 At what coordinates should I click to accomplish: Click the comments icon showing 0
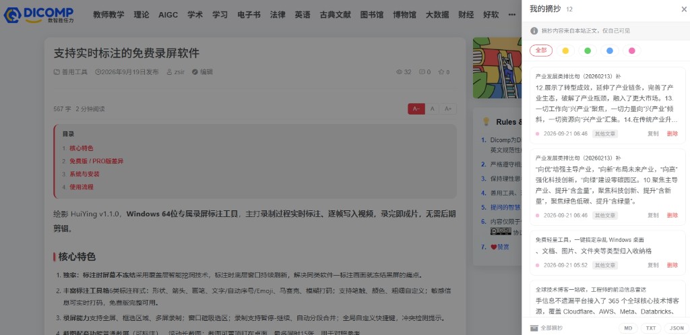coord(422,72)
